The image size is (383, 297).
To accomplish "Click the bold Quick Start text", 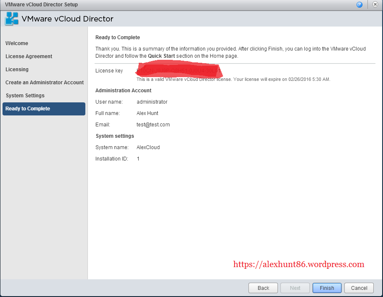I will pyautogui.click(x=161, y=56).
